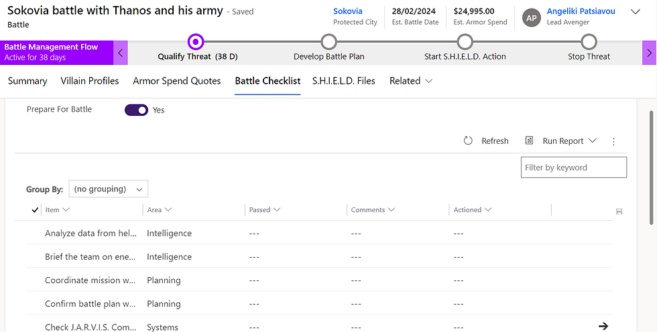Open the Armor Spend Quotes tab
This screenshot has height=332, width=657.
pos(177,81)
